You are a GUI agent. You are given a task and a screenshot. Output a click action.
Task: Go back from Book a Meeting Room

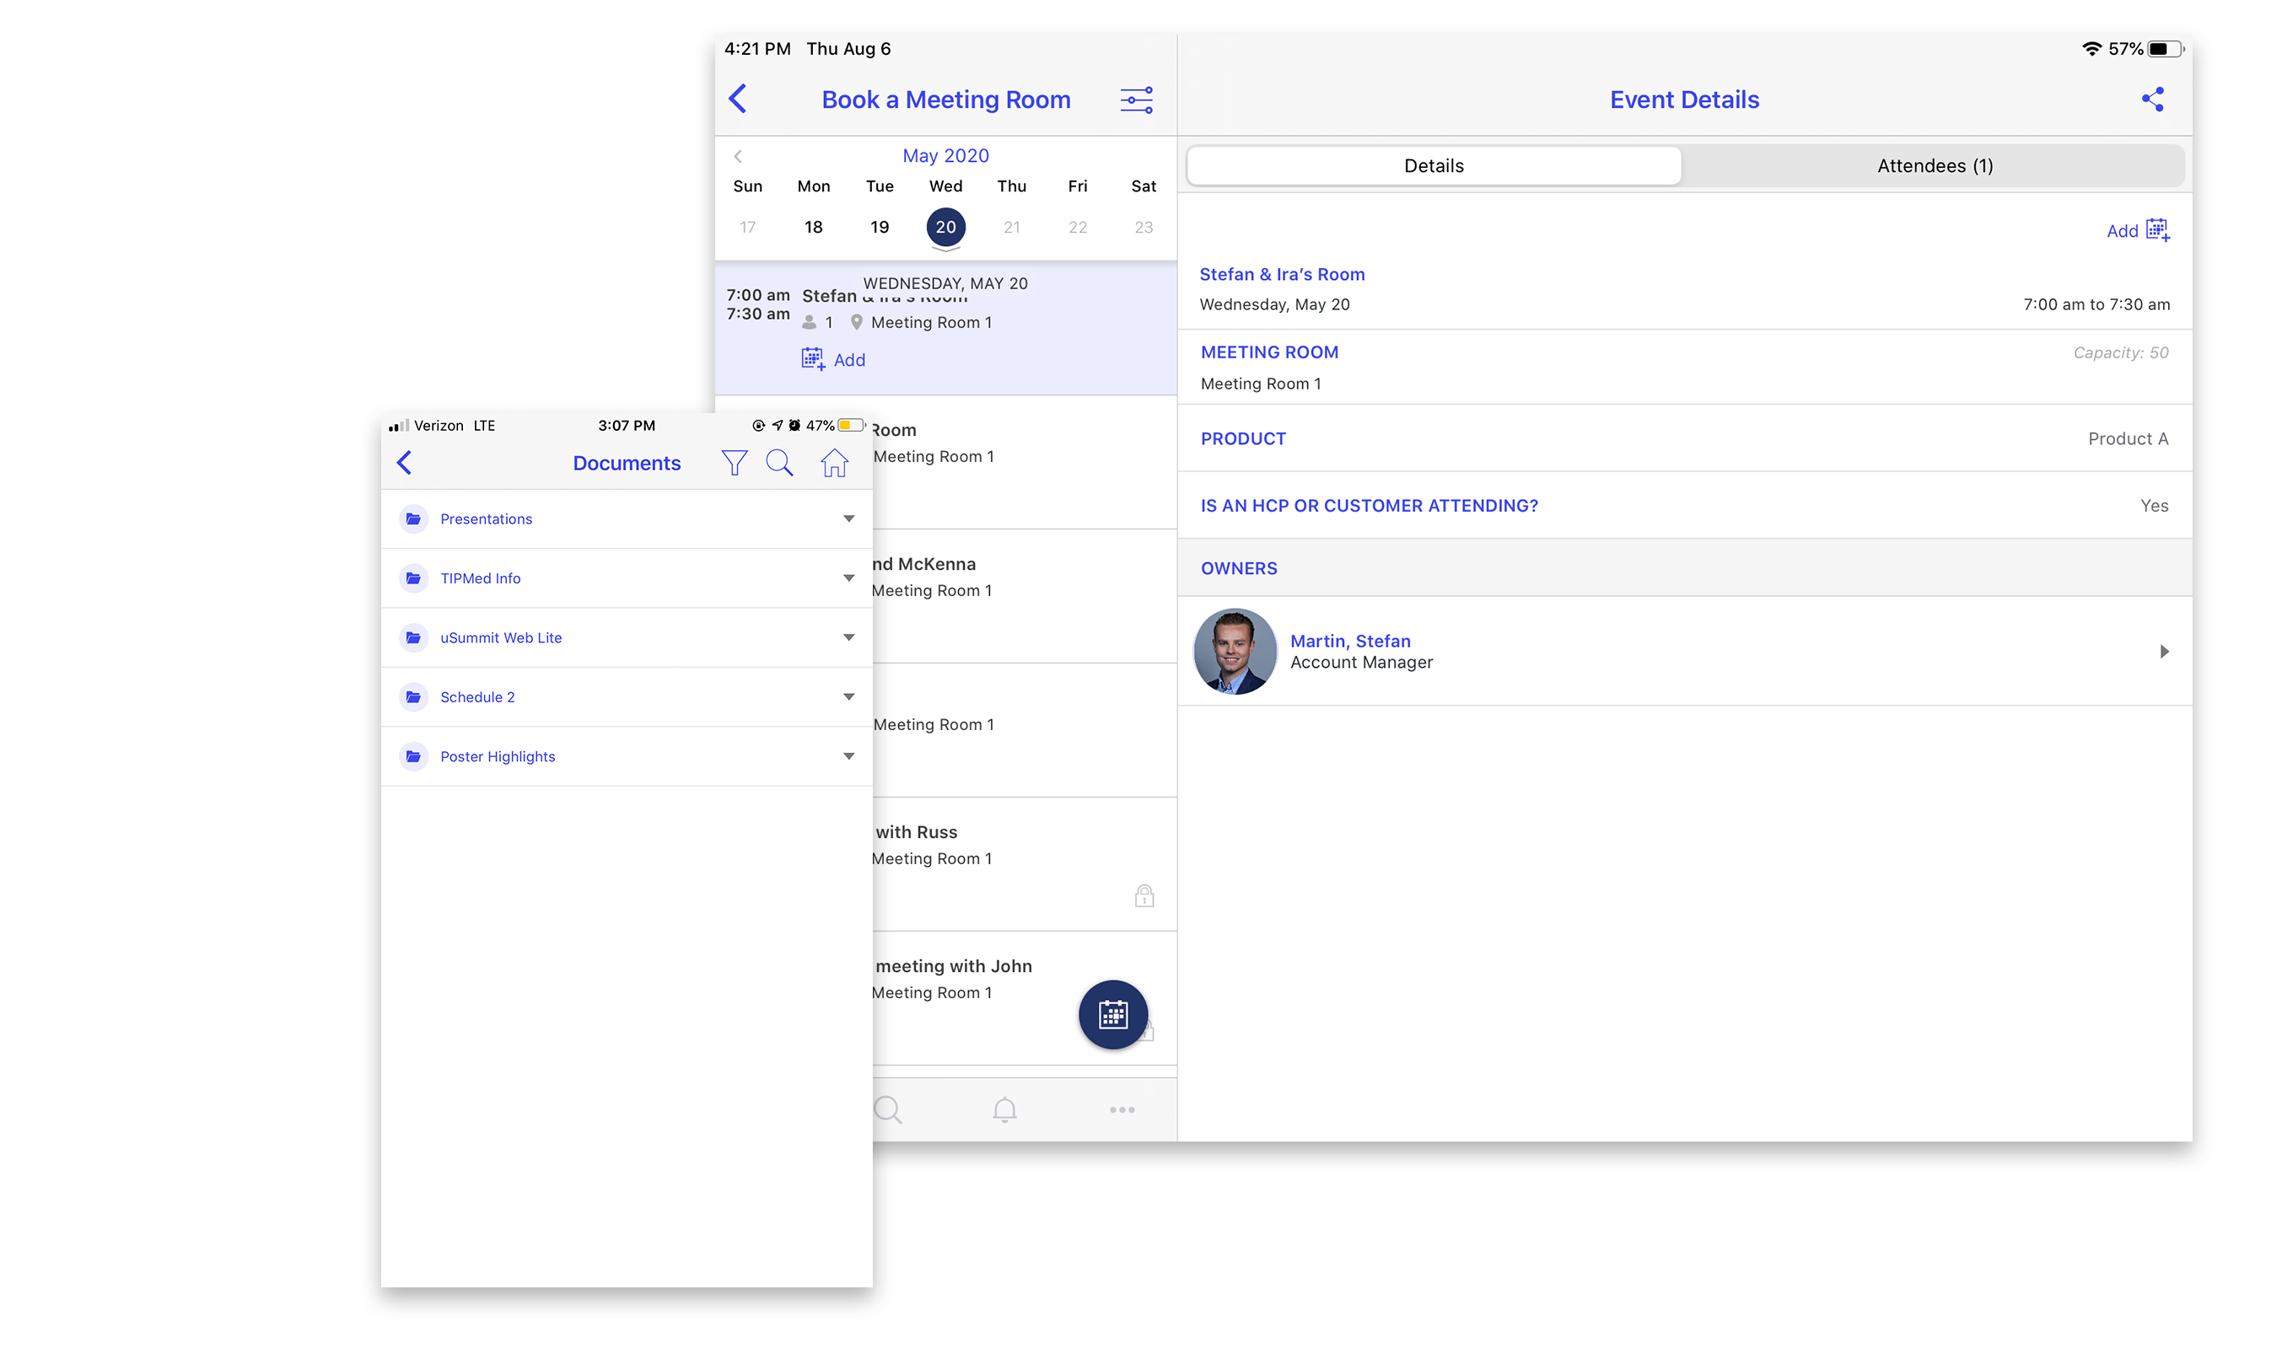coord(738,99)
